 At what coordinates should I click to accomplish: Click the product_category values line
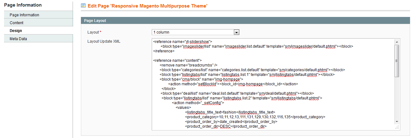tap(255, 117)
